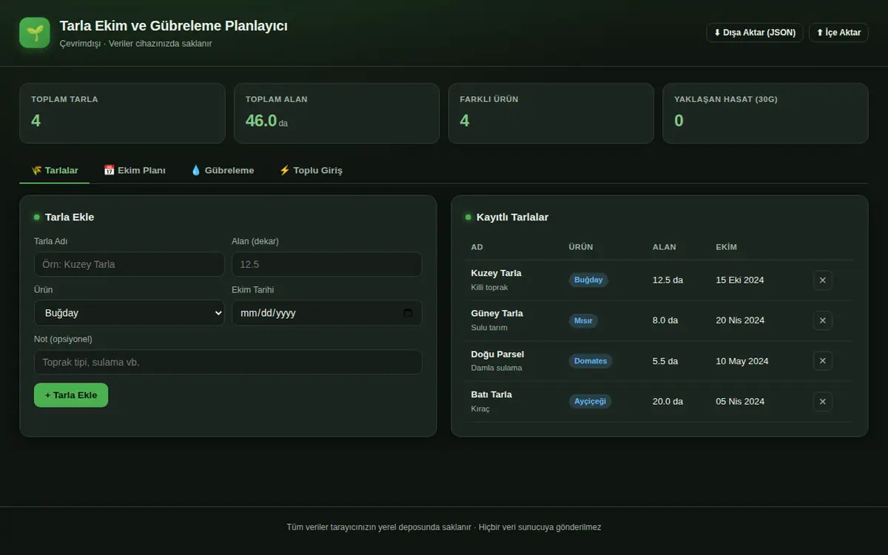This screenshot has height=555, width=888.
Task: Open the Ekim Planı tab
Action: pos(135,170)
